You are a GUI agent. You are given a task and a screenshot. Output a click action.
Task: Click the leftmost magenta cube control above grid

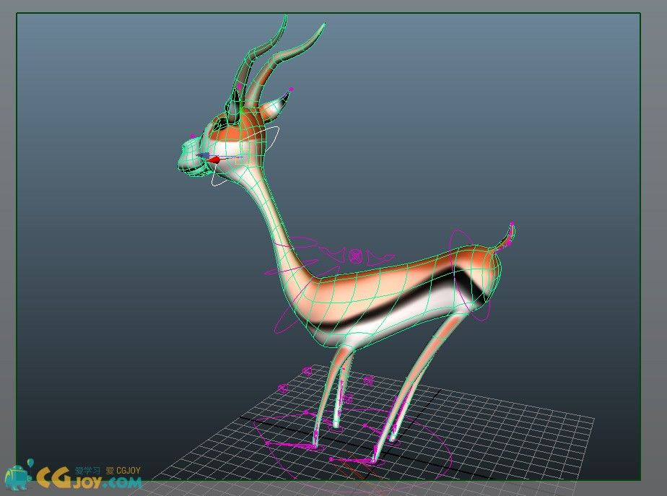283,388
